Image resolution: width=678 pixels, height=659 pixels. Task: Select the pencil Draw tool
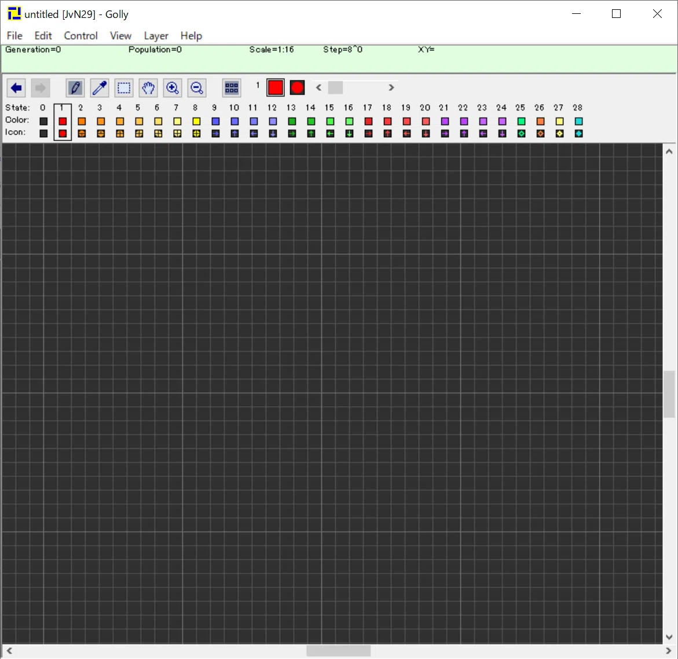point(75,88)
